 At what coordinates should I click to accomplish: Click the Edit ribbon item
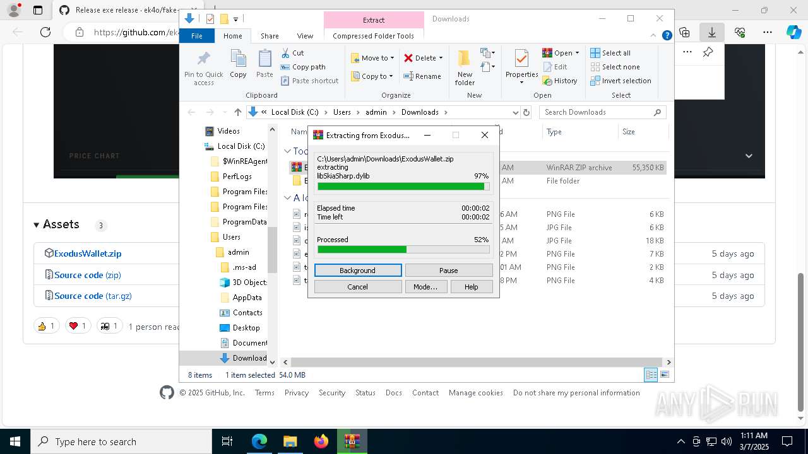pos(555,67)
